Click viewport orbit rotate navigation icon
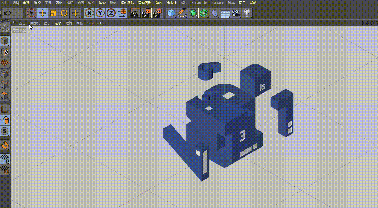 click(372, 23)
